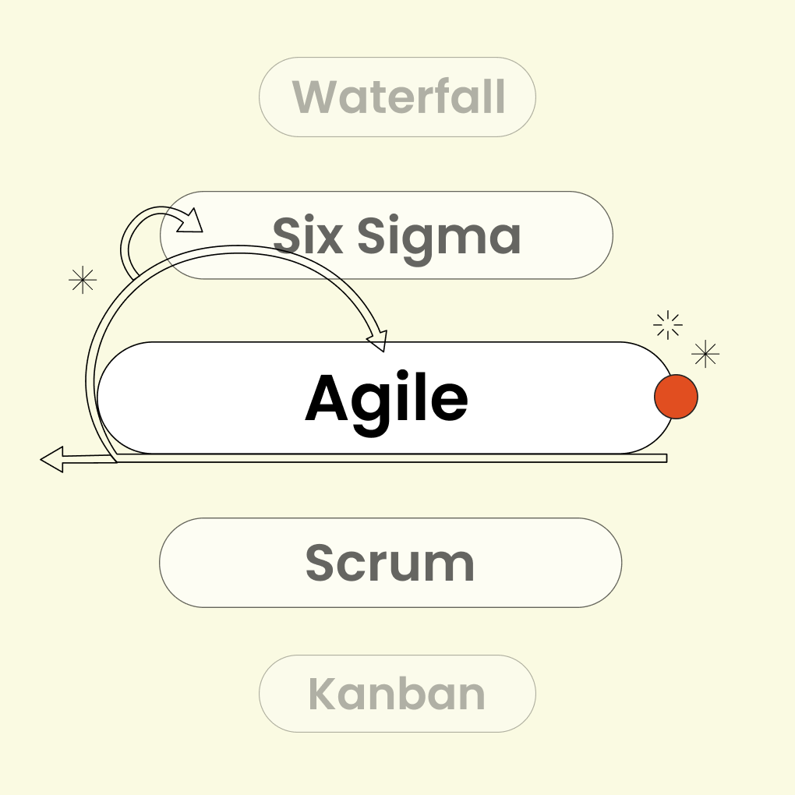Viewport: 795px width, 795px height.
Task: Click the large arrowhead pointing down at Agile
Action: 377,340
